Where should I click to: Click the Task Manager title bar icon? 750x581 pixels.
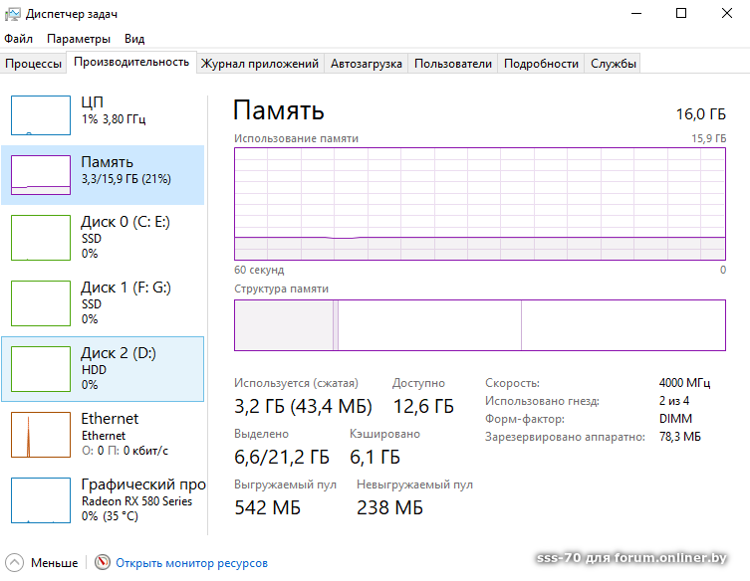pos(14,13)
